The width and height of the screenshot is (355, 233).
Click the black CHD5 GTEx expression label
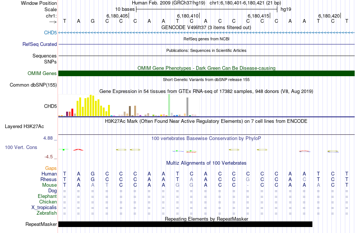50,106
